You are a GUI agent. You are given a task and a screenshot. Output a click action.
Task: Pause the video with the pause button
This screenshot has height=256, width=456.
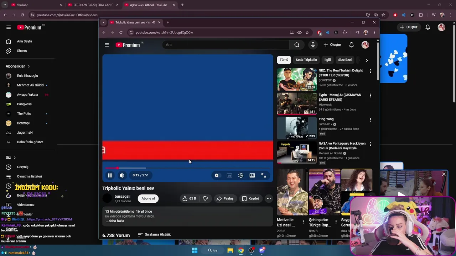[x=110, y=175]
